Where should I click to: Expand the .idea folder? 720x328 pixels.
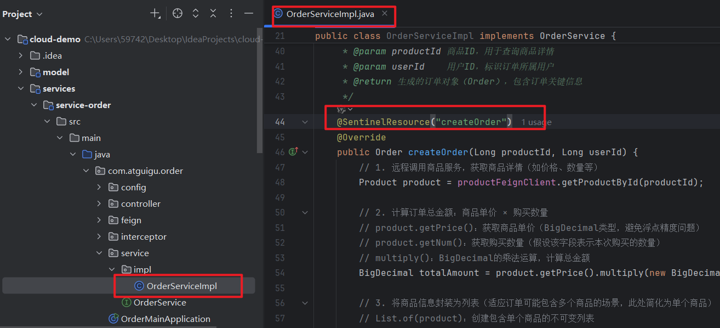[20, 55]
